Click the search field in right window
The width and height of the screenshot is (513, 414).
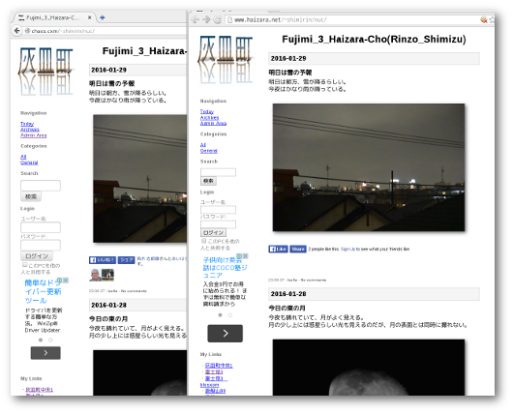click(x=218, y=172)
